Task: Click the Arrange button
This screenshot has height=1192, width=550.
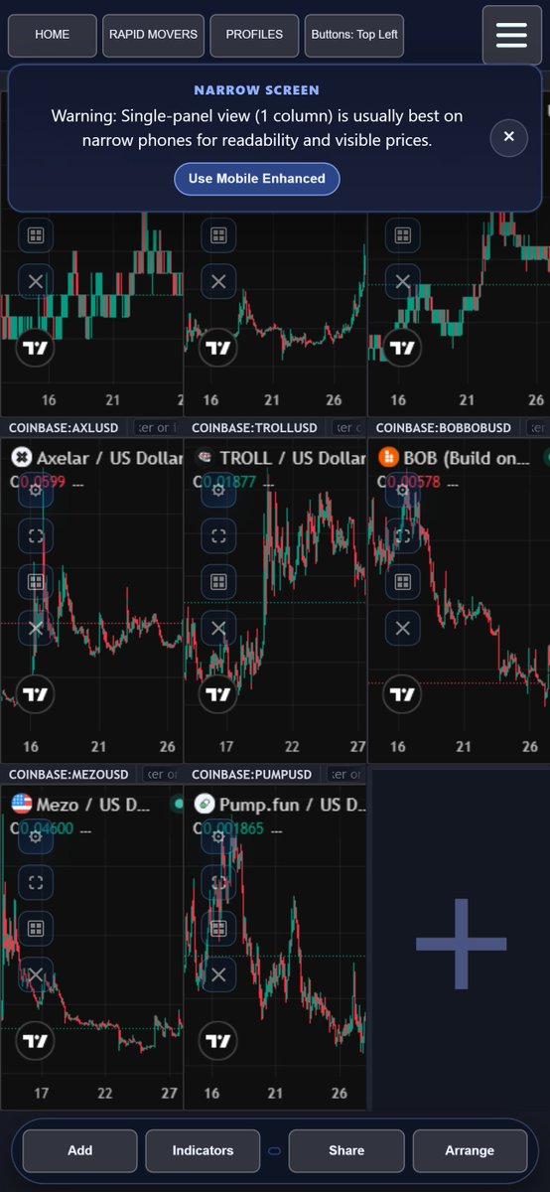Action: point(470,1150)
